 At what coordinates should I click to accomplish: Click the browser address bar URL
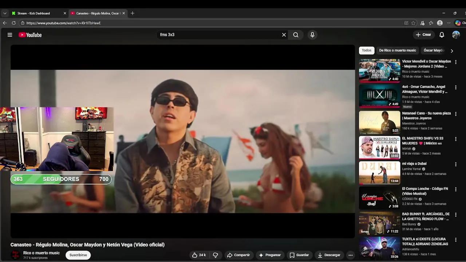tap(63, 23)
